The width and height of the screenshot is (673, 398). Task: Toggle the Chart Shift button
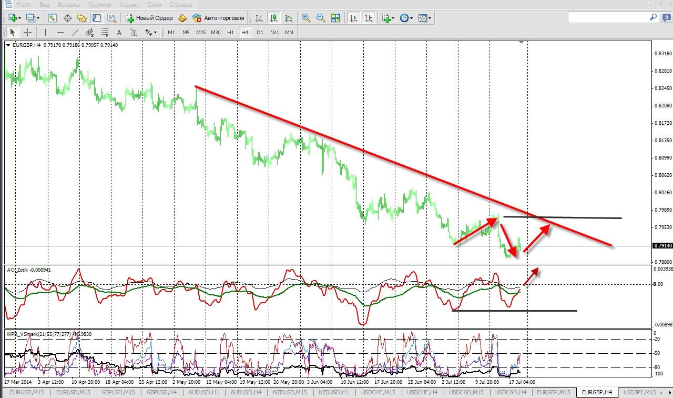(x=369, y=18)
